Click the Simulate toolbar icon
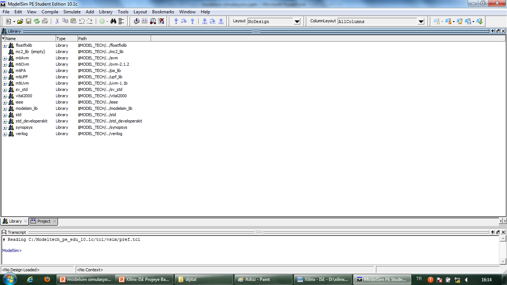This screenshot has height=285, width=507. 153,21
